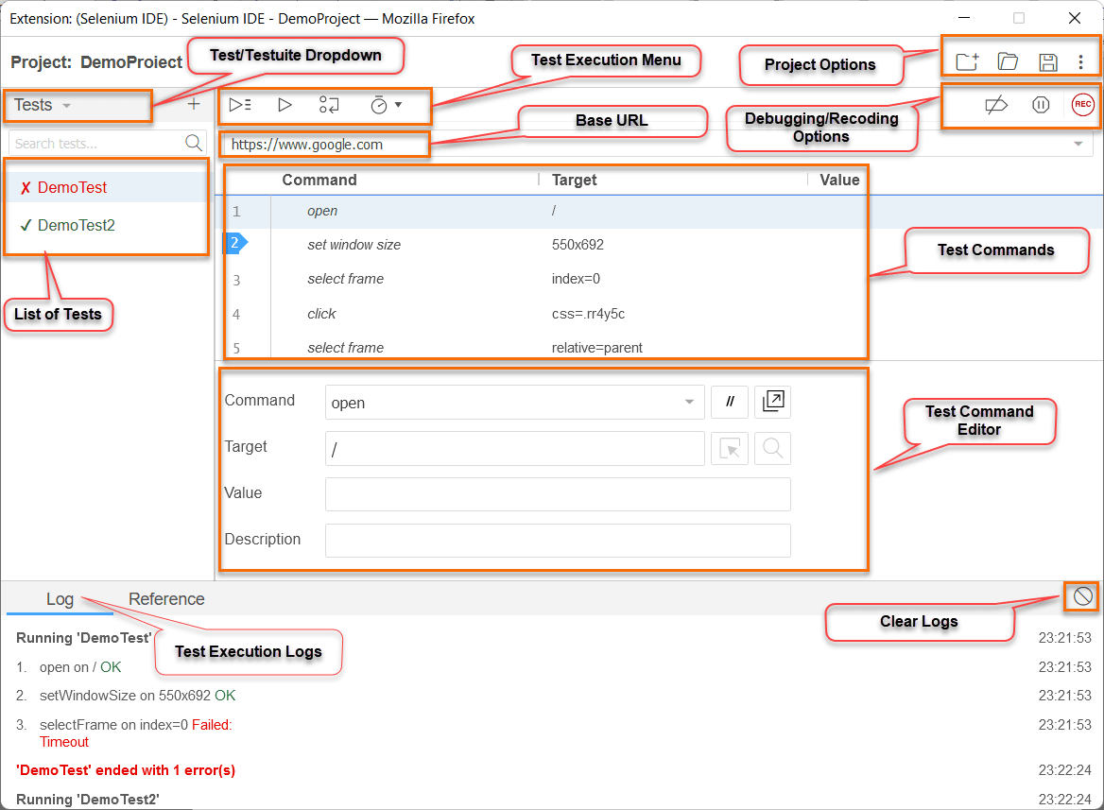Screen dimensions: 1104x810
Task: Click row number 3 gutter
Action: pyautogui.click(x=236, y=280)
